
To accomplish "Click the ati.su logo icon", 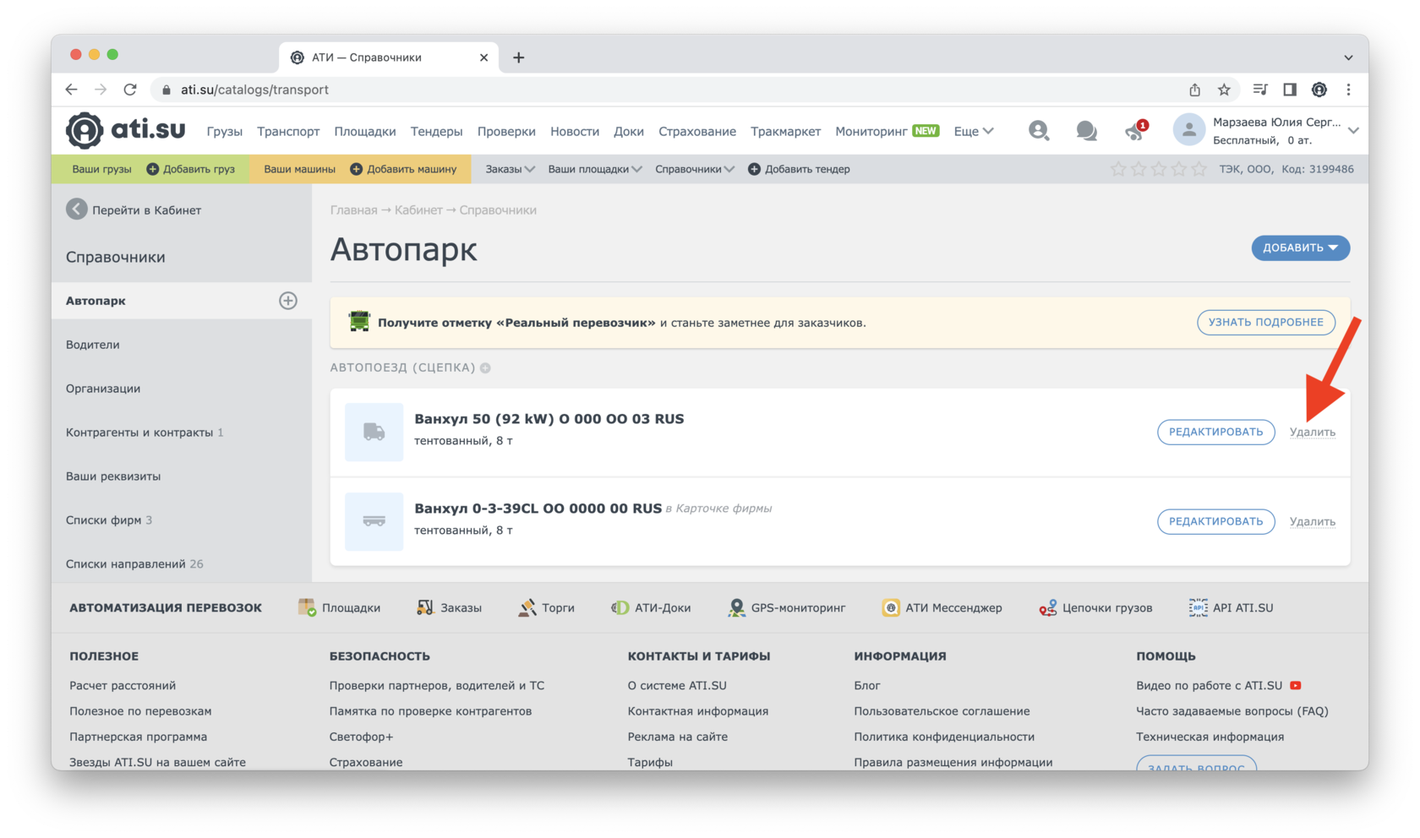I will [x=85, y=131].
